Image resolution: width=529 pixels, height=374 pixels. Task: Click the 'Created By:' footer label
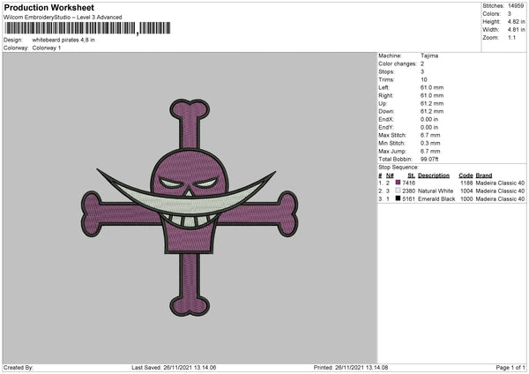click(x=19, y=368)
